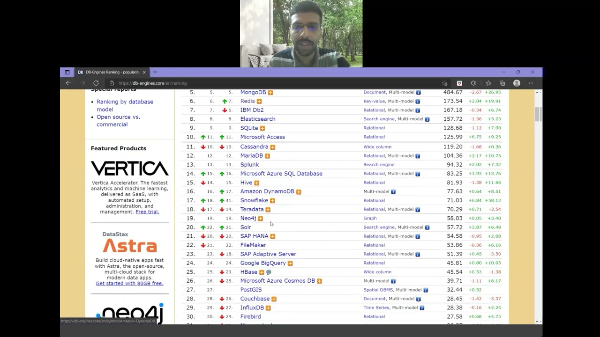The width and height of the screenshot is (600, 337).
Task: Open the Spatial DBMS link in PostGIS row
Action: pyautogui.click(x=378, y=290)
